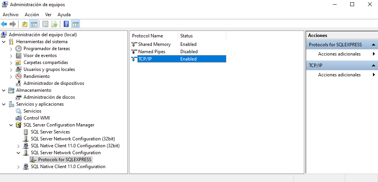This screenshot has height=182, width=378.
Task: Click the Carpetas compartidas folder icon
Action: (x=18, y=62)
